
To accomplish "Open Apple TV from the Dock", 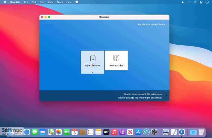I will coord(107,132).
